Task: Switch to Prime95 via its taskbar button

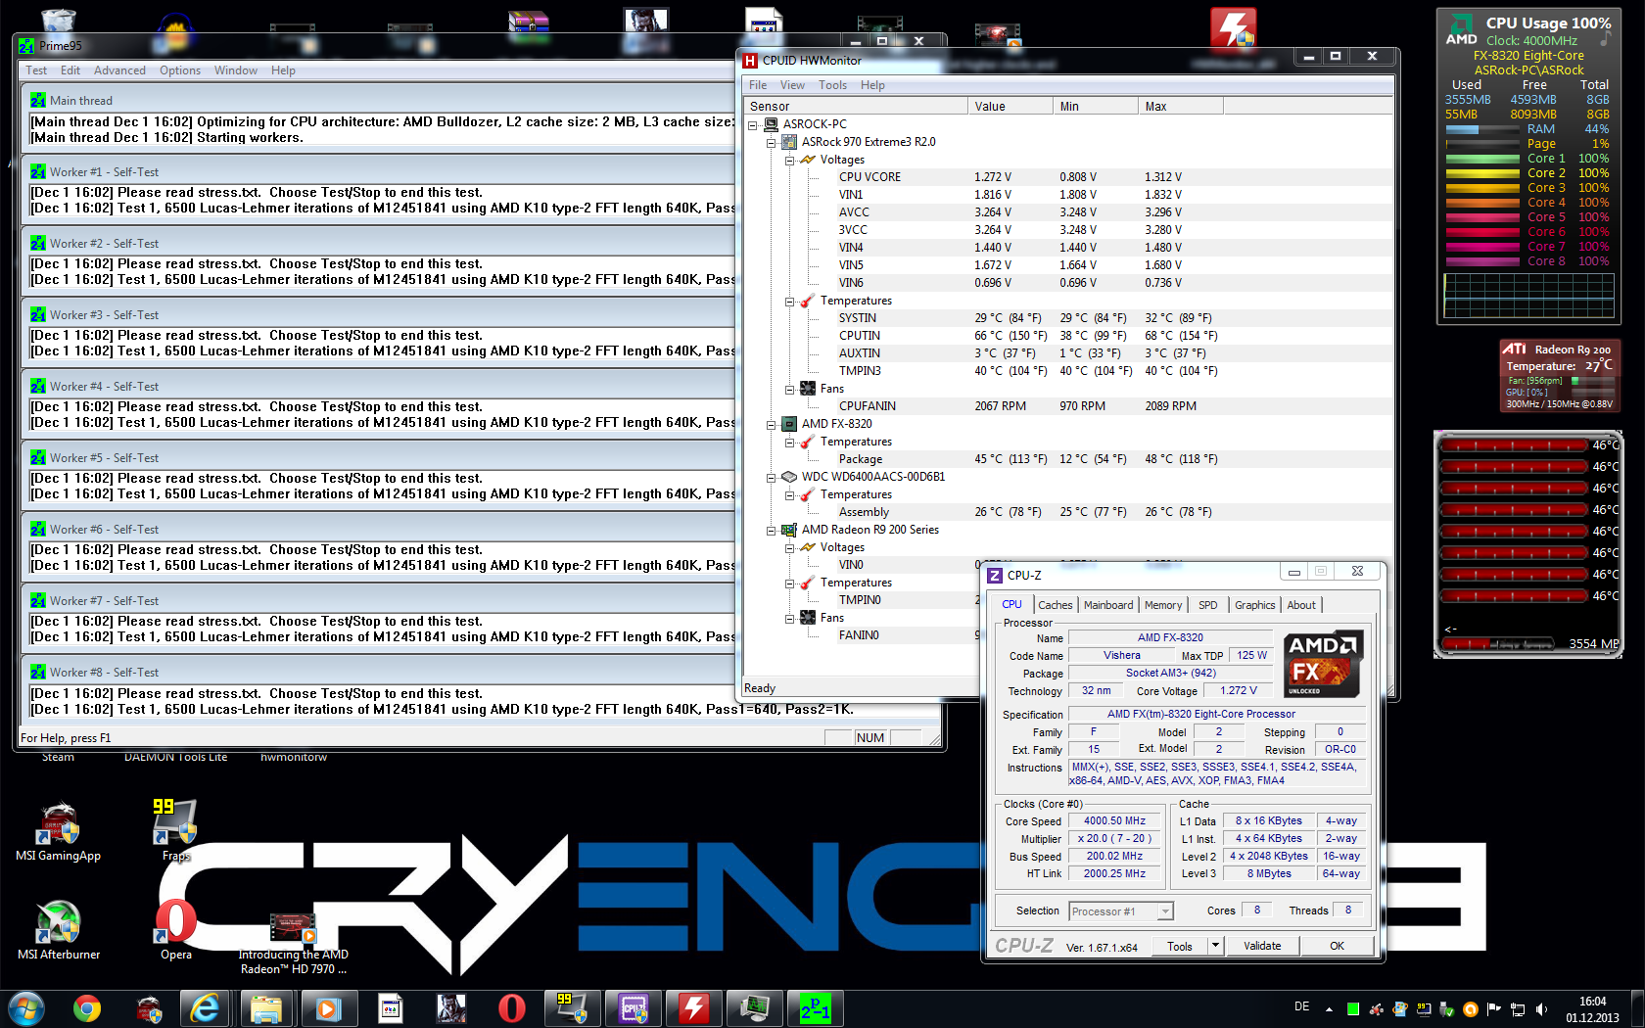Action: [816, 1008]
